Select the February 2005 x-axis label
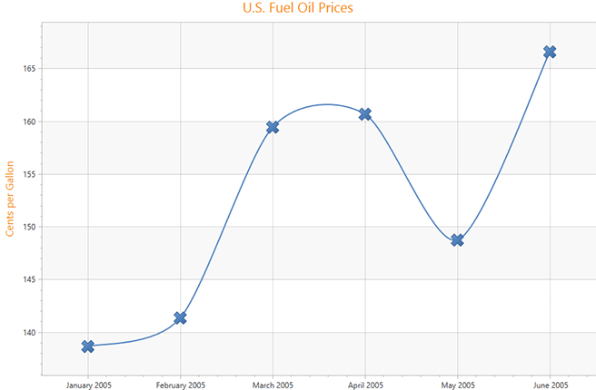This screenshot has width=596, height=390. point(180,385)
